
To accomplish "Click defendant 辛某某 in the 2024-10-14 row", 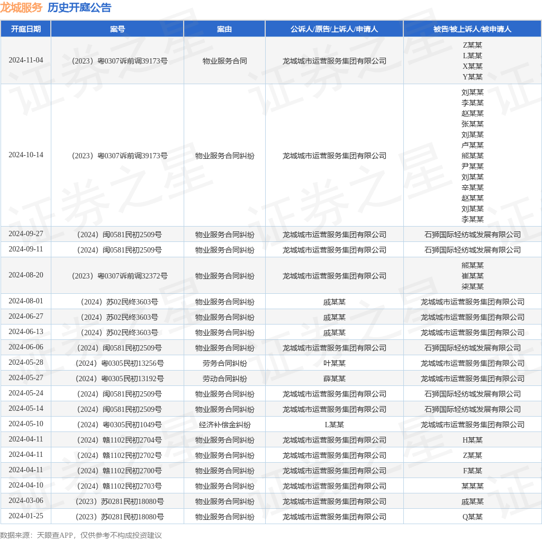I will [x=473, y=187].
